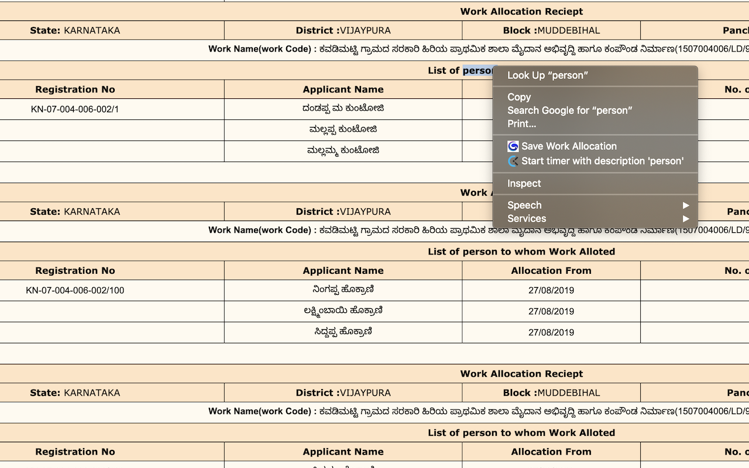Click applicant name ಮಲ್ಲಪ್ಪ ಕುಂಟೋಜಿ
The image size is (749, 468).
343,130
